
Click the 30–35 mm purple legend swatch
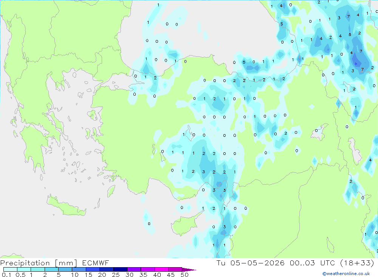[134, 269]
